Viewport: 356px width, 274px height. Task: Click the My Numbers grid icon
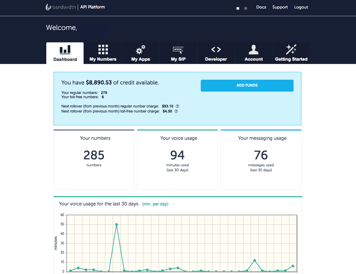tap(103, 50)
